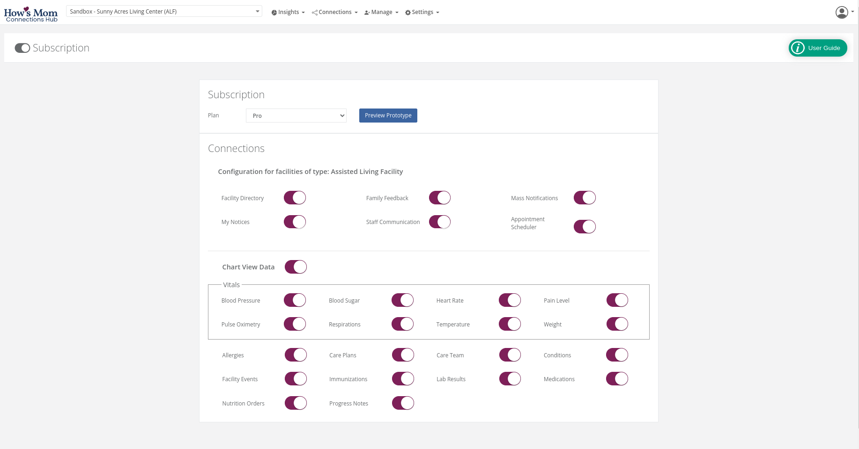This screenshot has width=859, height=449.
Task: Click the Manage person icon
Action: click(367, 13)
